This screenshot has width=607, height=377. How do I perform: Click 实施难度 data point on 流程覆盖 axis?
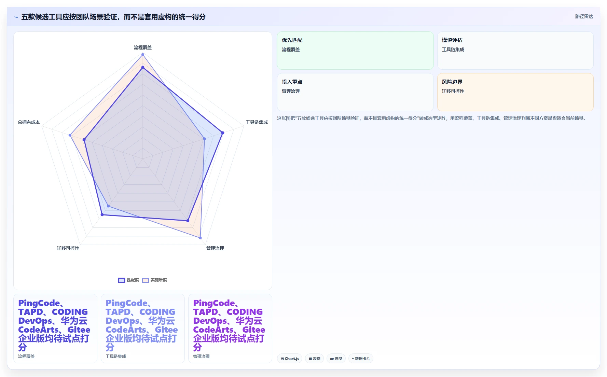tap(143, 55)
